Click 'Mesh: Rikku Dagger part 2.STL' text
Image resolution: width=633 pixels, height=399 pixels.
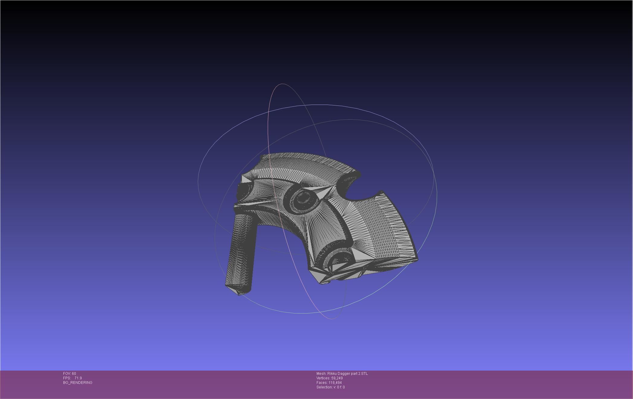pyautogui.click(x=342, y=374)
